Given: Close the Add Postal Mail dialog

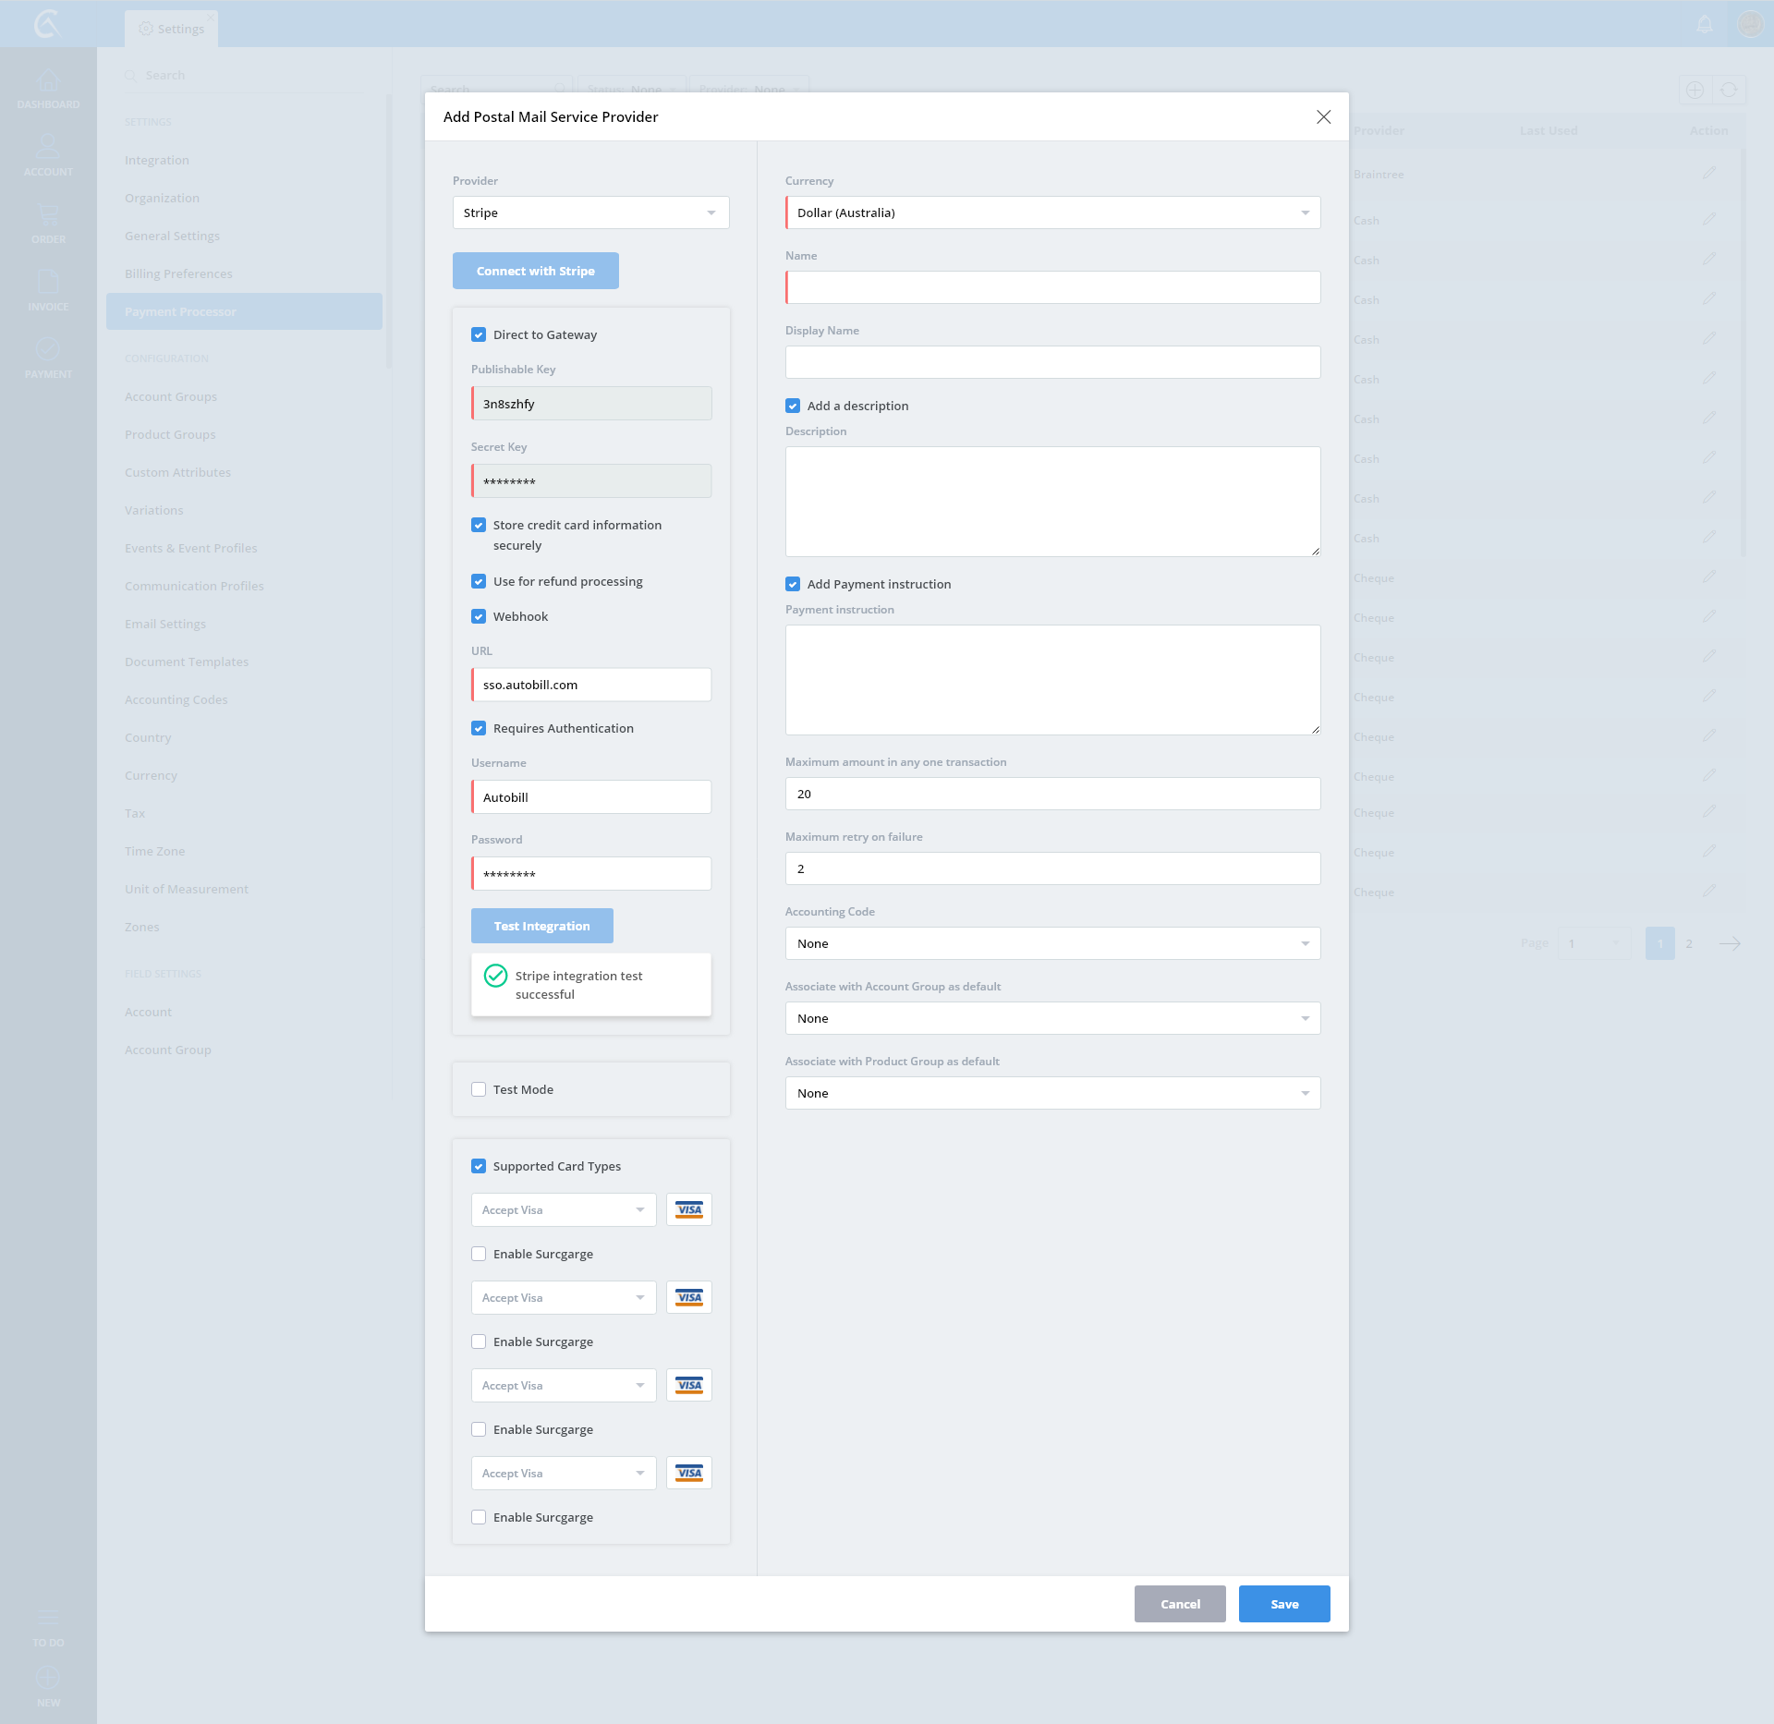Looking at the screenshot, I should click(x=1323, y=116).
